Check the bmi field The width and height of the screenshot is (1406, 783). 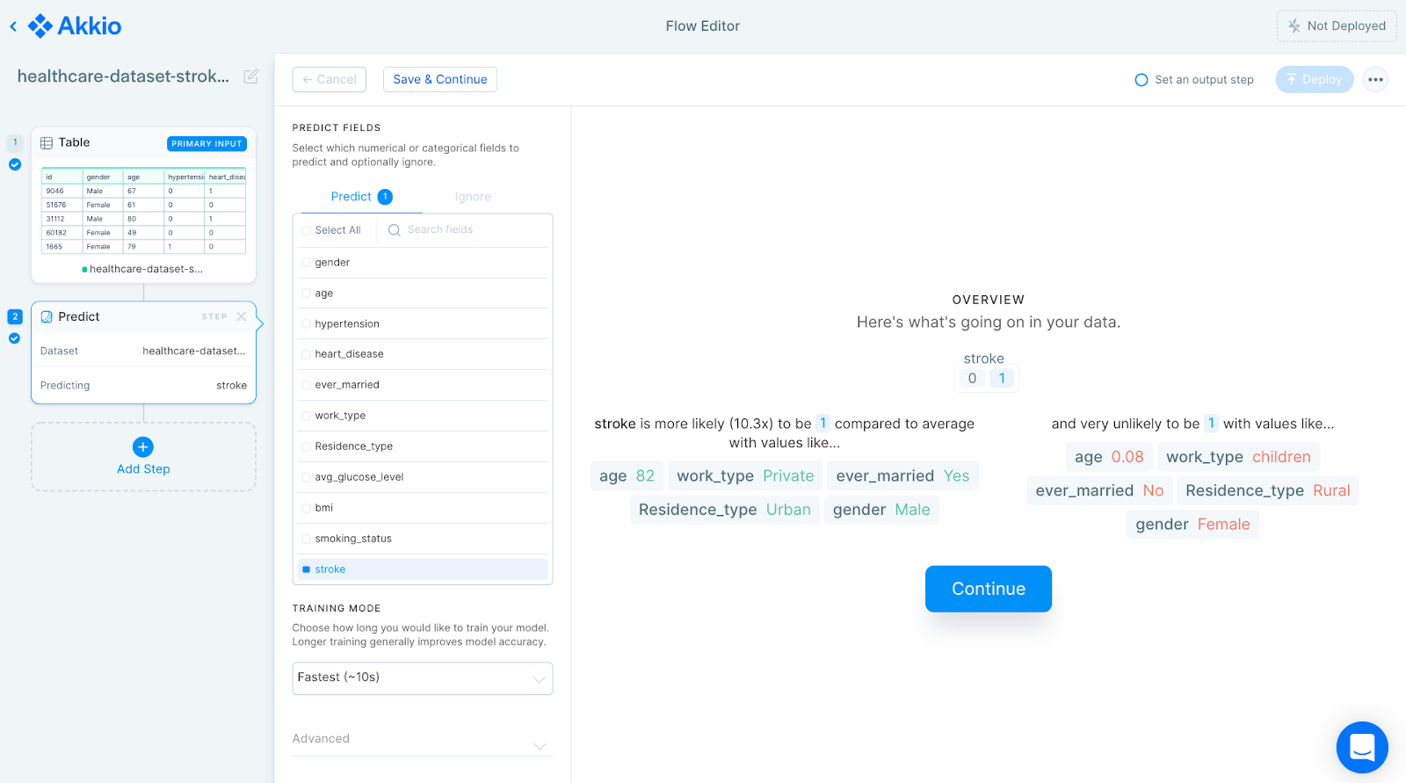[307, 508]
